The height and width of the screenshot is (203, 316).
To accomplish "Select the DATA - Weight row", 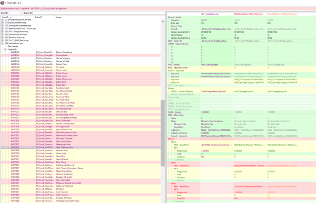I will point(241,112).
